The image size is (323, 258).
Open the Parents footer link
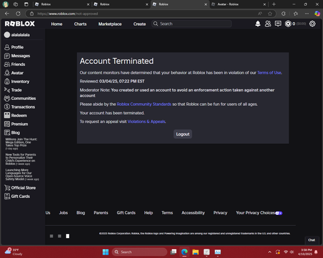pyautogui.click(x=101, y=213)
